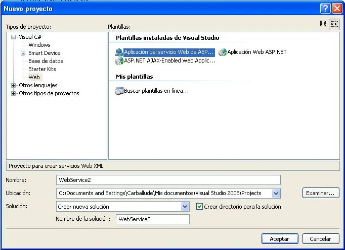The width and height of the screenshot is (345, 250).
Task: Select Base de datos project type
Action: pos(46,61)
